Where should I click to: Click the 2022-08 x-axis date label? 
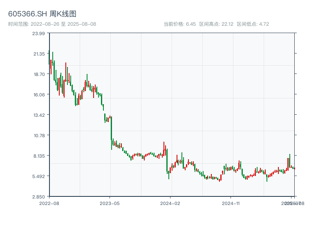point(49,203)
